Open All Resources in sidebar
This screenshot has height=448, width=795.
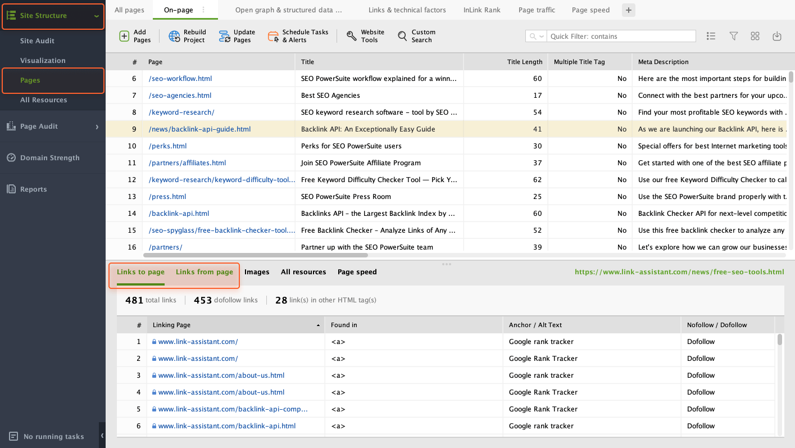click(x=43, y=99)
